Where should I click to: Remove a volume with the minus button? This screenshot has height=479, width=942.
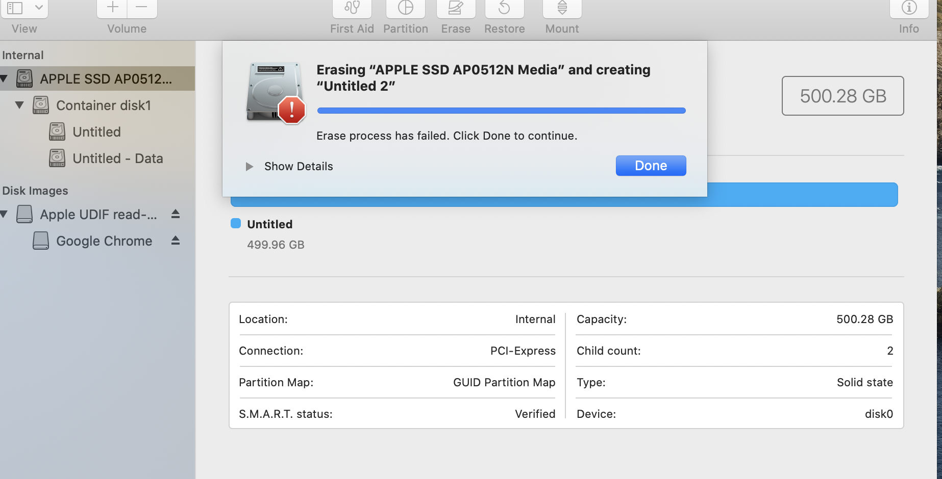(142, 8)
